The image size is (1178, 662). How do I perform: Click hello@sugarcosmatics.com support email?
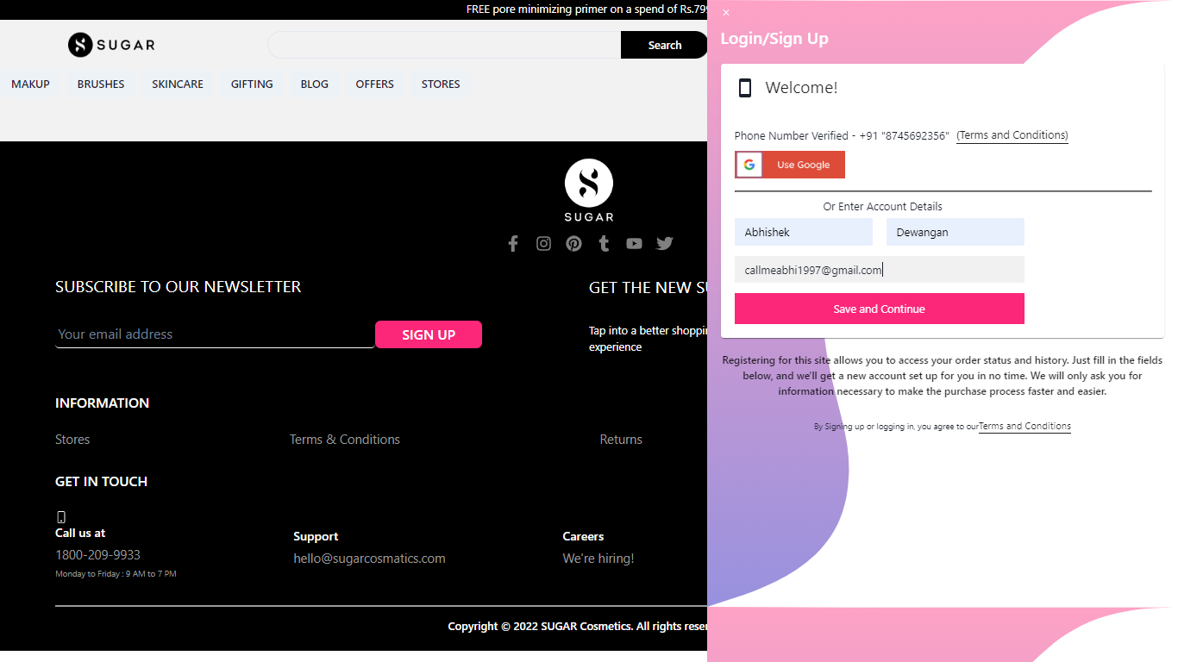pos(369,559)
